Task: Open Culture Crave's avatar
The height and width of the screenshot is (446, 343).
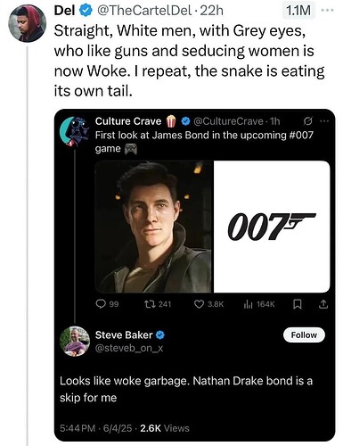Action: pyautogui.click(x=75, y=132)
